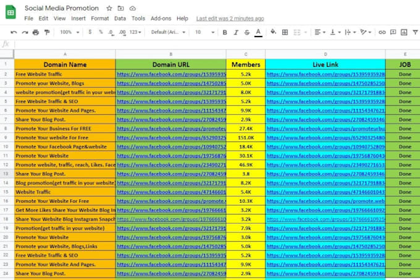Open the Last edit was 2 minutes ago link
This screenshot has width=420, height=280.
click(x=230, y=19)
